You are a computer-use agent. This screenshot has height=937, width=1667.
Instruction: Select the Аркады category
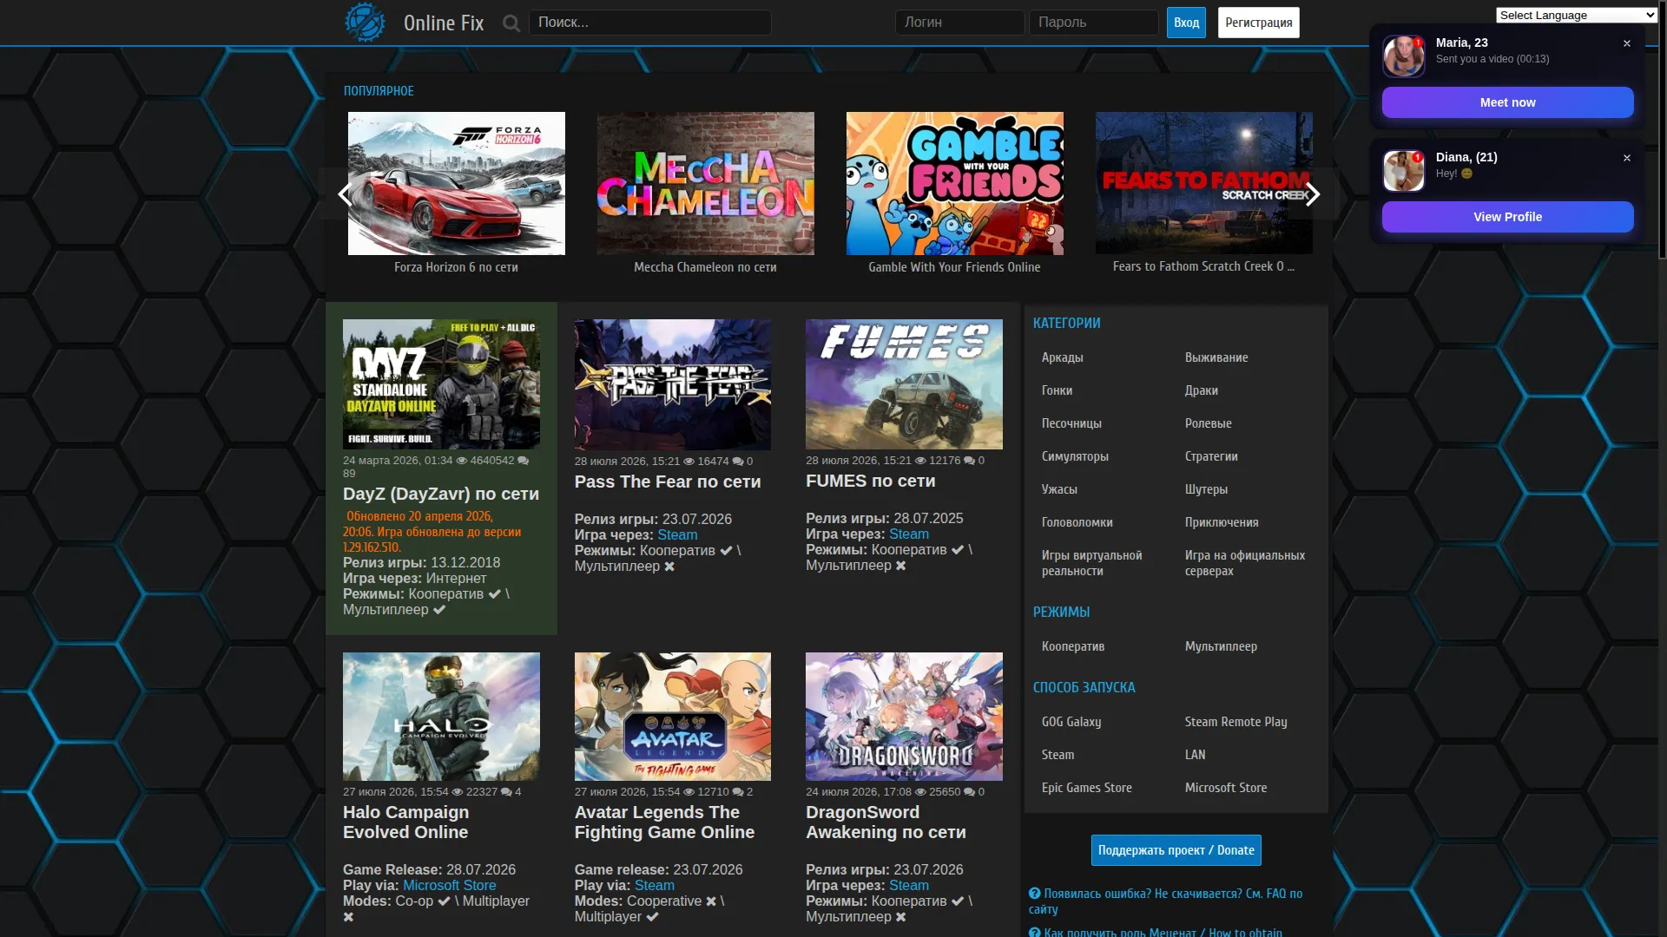coord(1063,357)
